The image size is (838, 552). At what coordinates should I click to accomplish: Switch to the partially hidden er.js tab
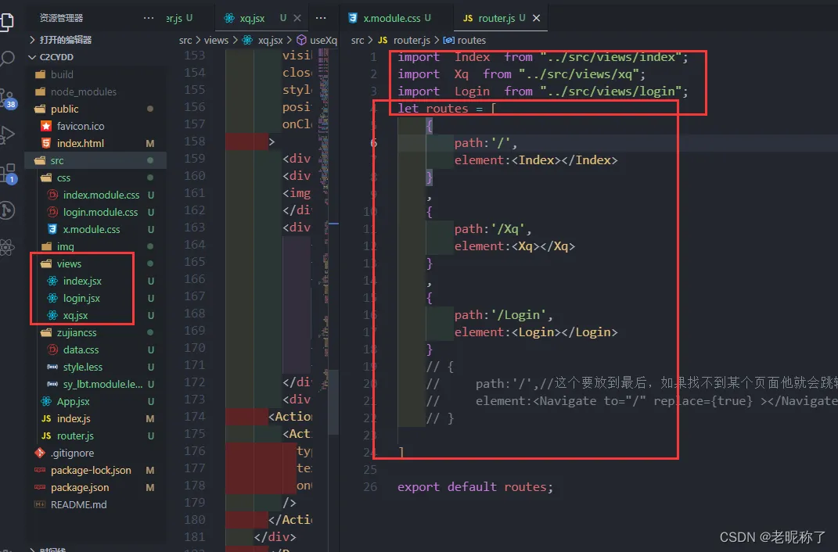coord(180,18)
